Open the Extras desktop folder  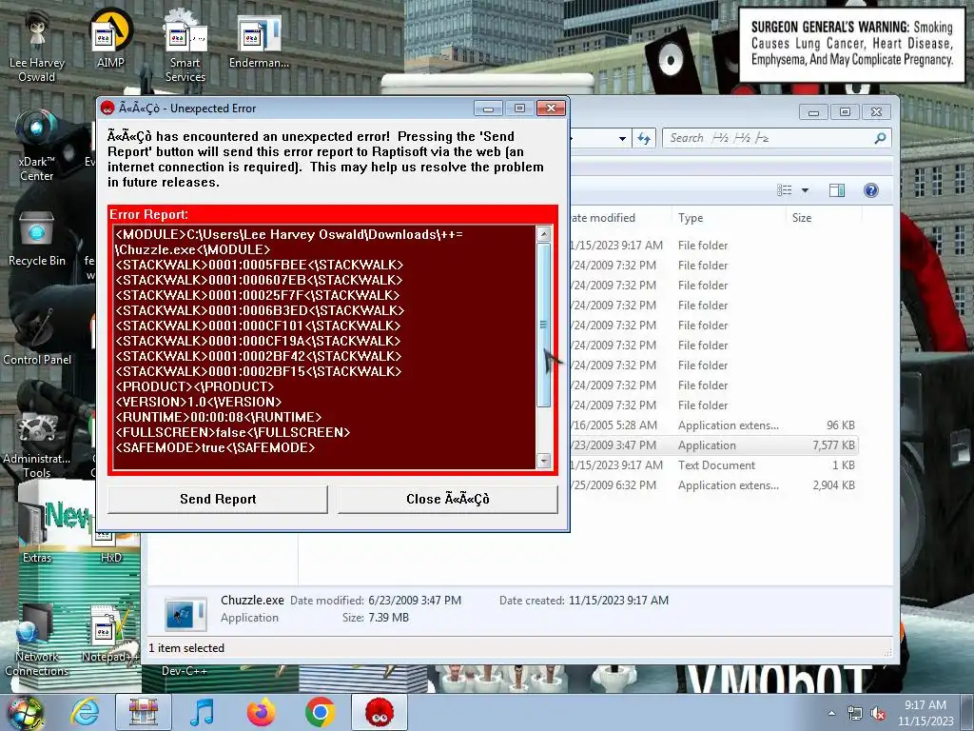pos(37,532)
